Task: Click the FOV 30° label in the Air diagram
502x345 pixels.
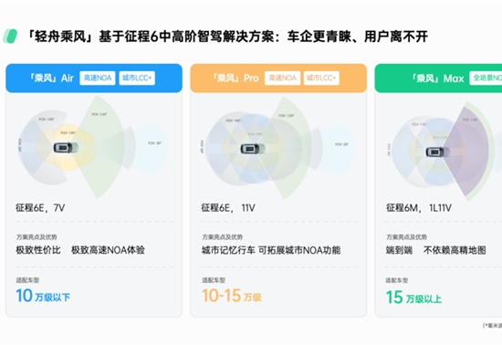Action: (154, 143)
